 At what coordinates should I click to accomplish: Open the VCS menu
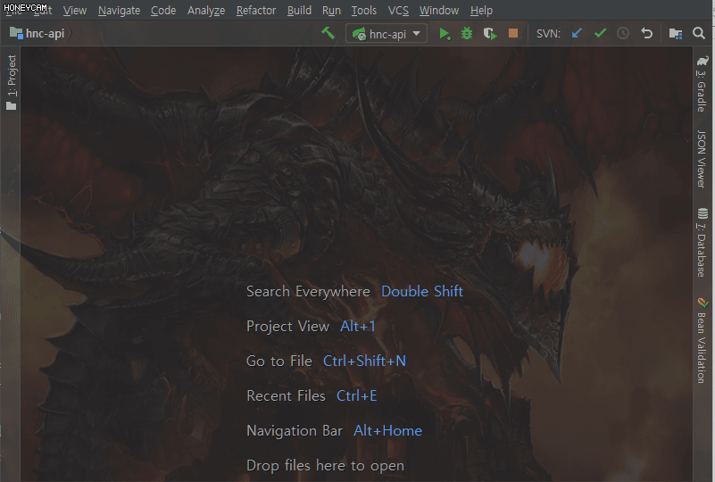click(398, 11)
